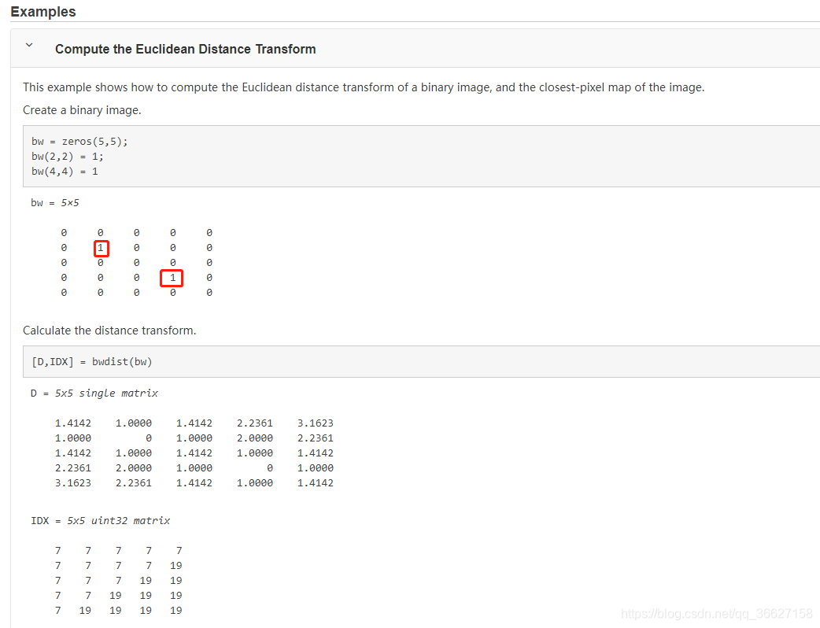Click the red-boxed 1 in row two
The image size is (820, 628).
101,249
